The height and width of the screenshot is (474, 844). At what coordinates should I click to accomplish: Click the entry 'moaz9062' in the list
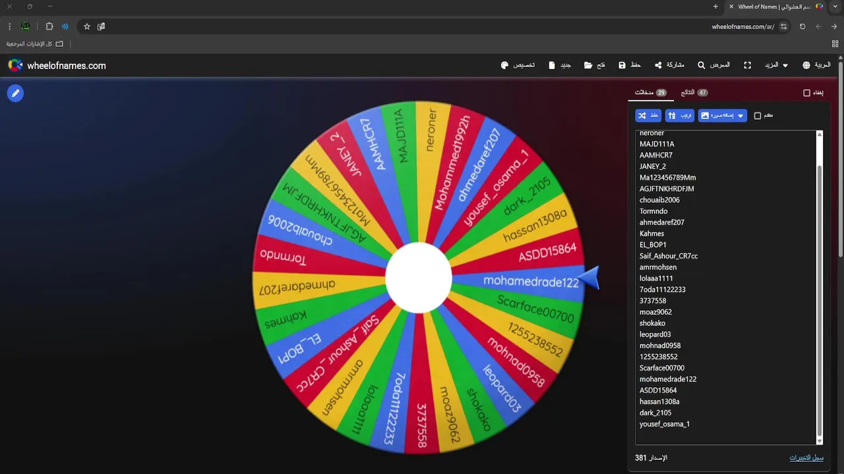click(x=655, y=312)
